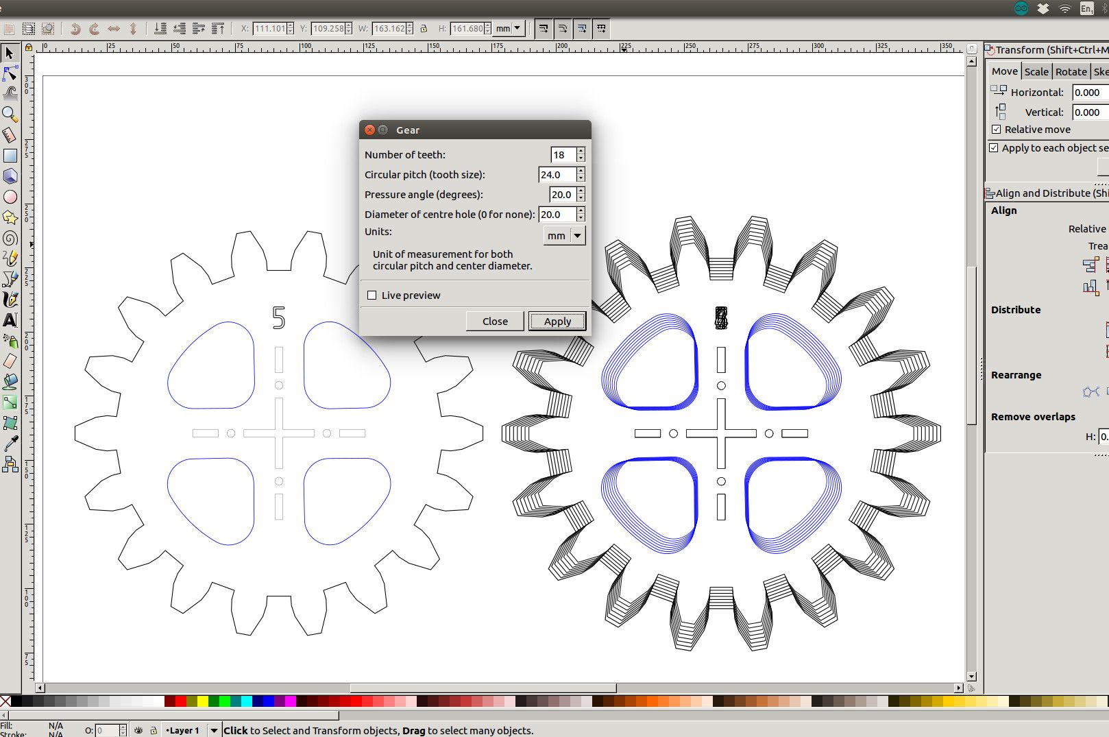Adjust the Pressure angle stepper
The height and width of the screenshot is (737, 1109).
pos(581,195)
